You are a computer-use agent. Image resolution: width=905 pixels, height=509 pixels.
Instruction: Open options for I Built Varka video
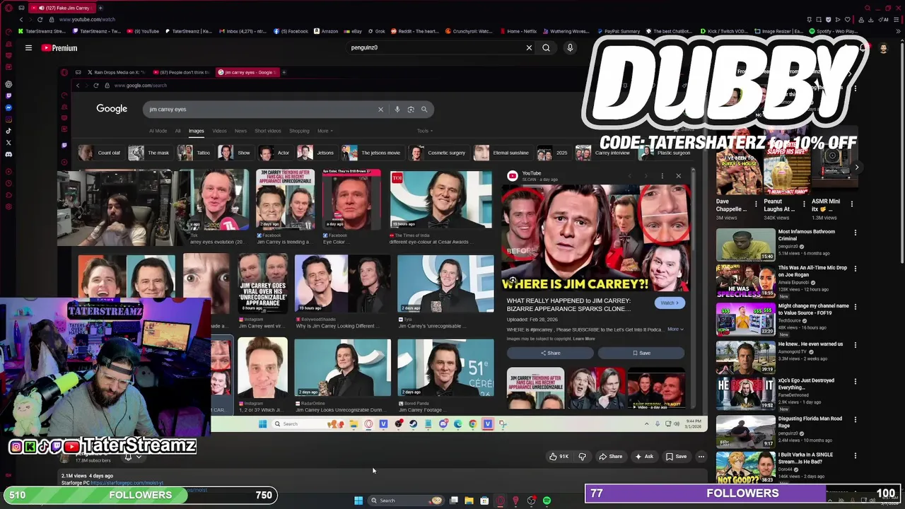855,455
